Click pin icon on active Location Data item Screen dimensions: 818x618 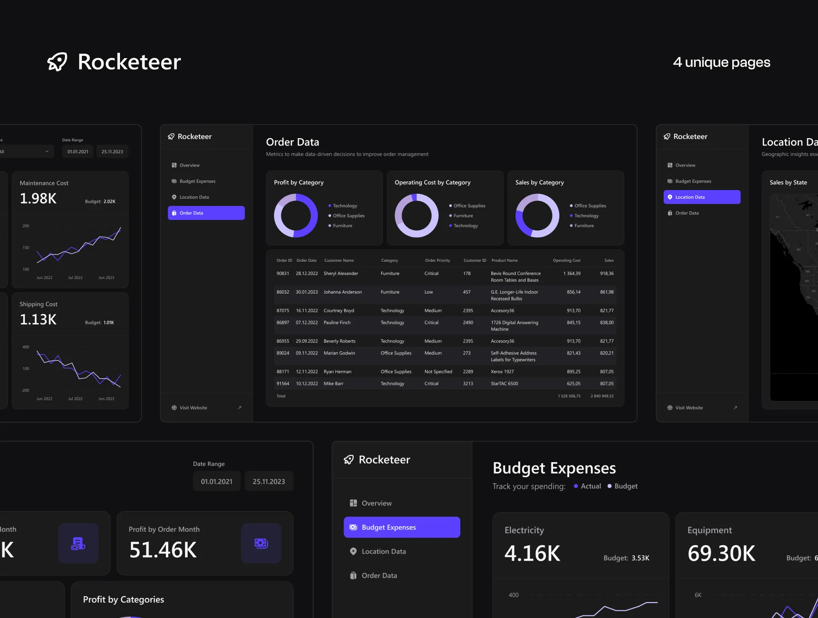(670, 197)
